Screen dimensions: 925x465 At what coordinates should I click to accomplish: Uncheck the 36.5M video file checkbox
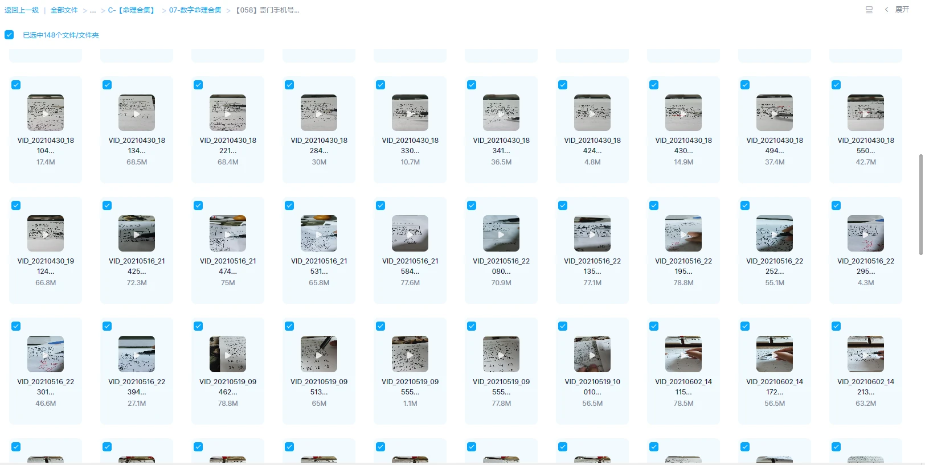point(472,85)
